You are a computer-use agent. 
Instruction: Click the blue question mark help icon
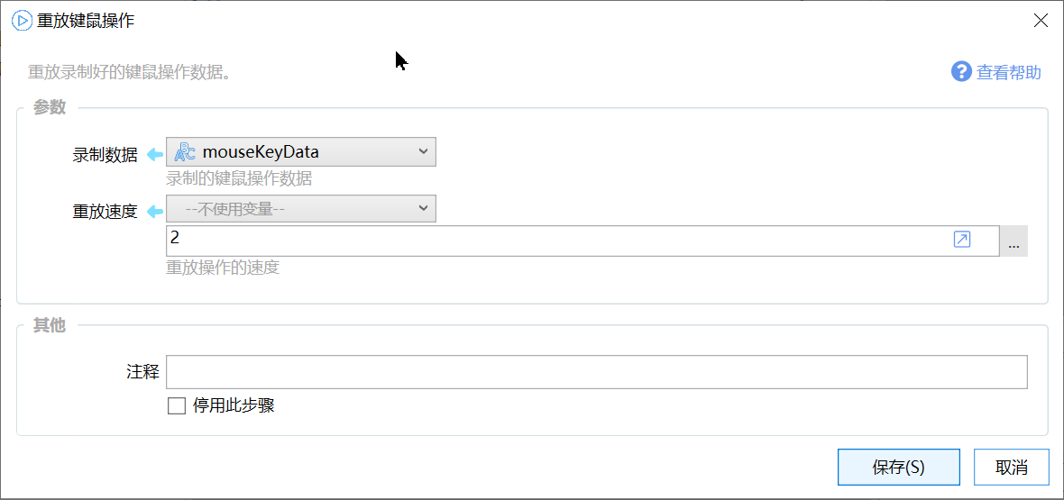(961, 72)
